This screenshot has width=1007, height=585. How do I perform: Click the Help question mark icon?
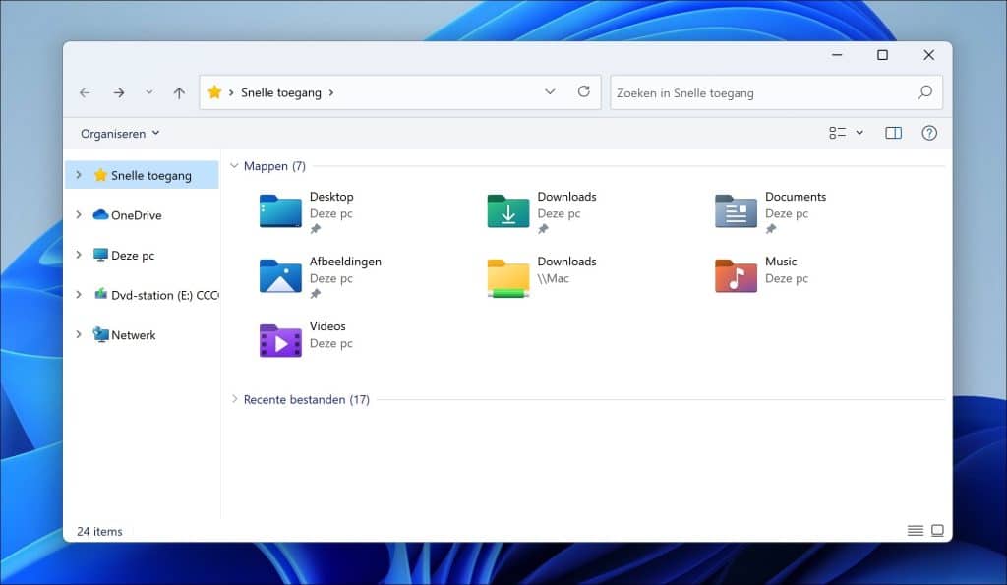[x=928, y=133]
